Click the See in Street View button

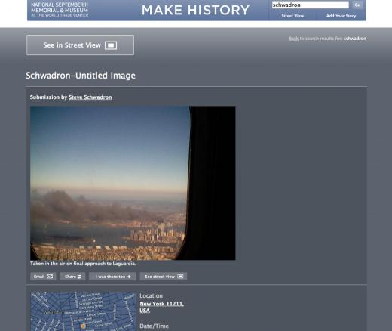(x=80, y=45)
